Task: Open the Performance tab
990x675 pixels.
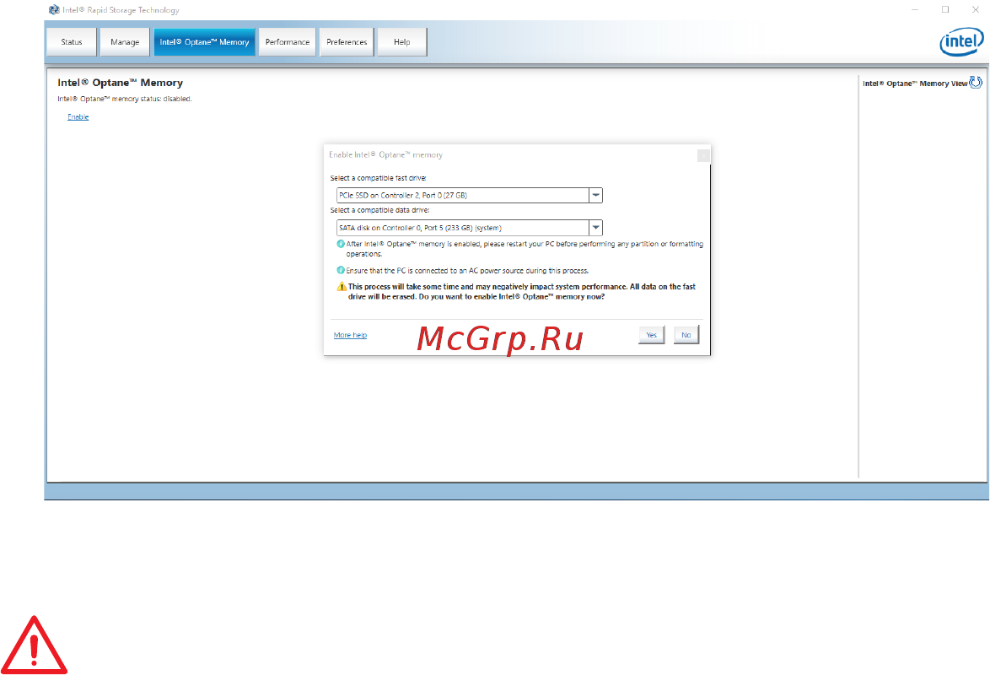Action: (x=288, y=41)
